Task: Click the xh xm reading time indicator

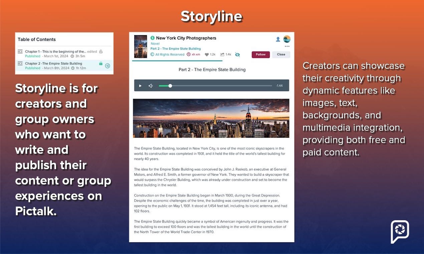Action: click(x=194, y=54)
